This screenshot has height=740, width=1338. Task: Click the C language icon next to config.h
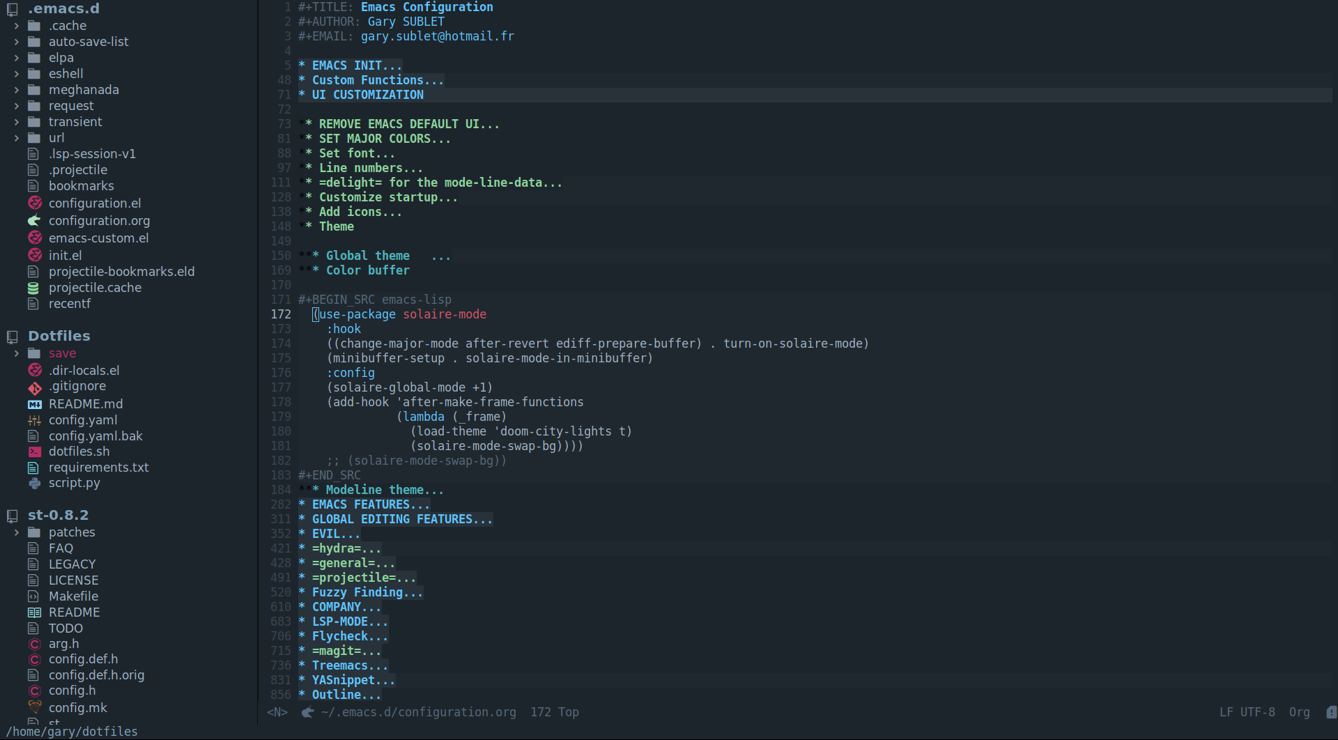(35, 691)
